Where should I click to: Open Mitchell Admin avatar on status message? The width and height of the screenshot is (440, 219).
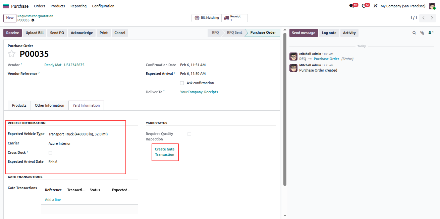pyautogui.click(x=293, y=57)
